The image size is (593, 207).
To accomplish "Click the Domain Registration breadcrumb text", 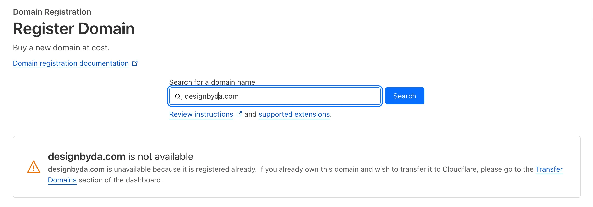I will click(x=52, y=12).
